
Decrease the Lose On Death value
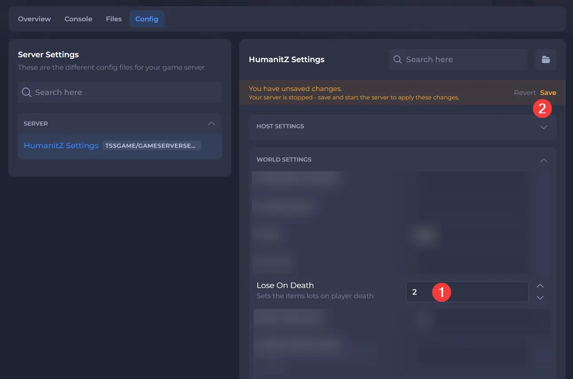pos(540,298)
